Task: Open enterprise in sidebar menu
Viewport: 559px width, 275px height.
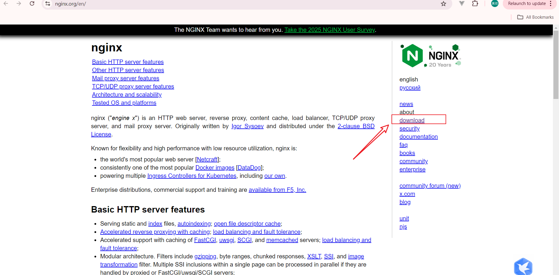Action: tap(413, 169)
